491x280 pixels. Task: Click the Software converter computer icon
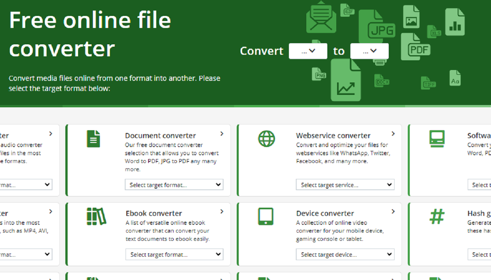click(437, 138)
